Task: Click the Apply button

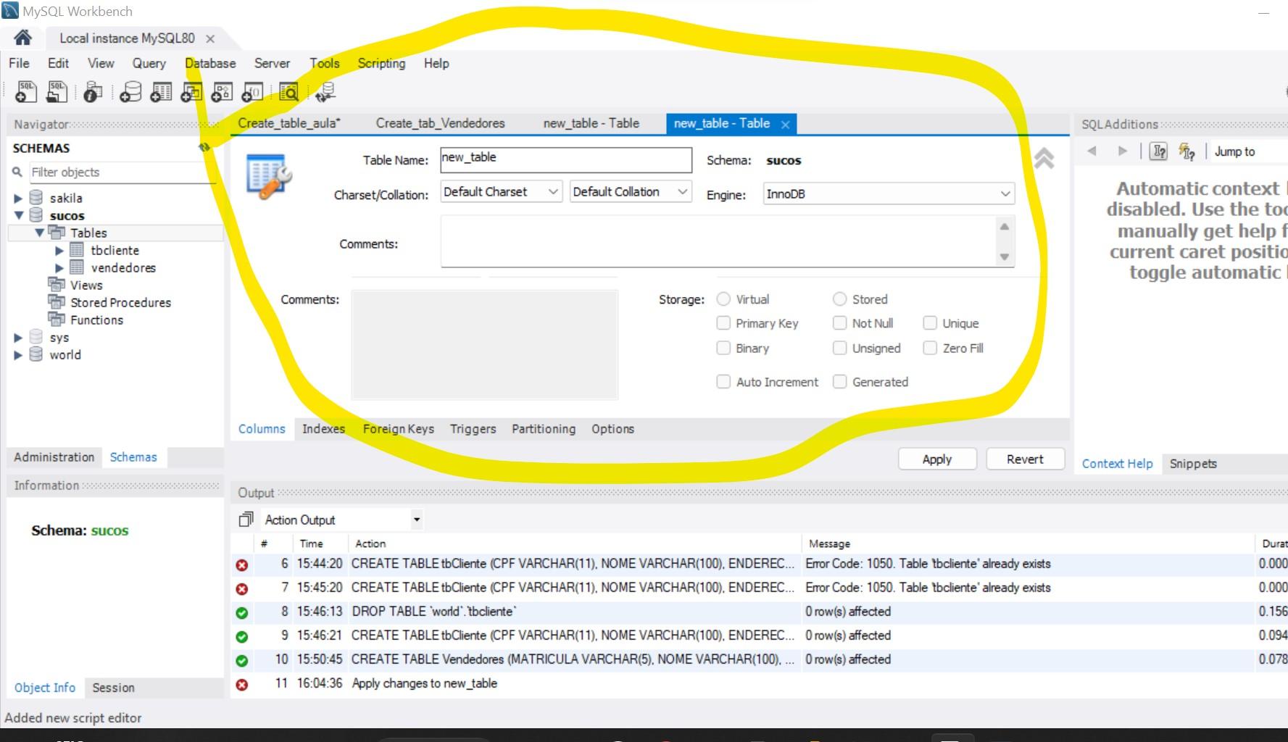Action: coord(937,459)
